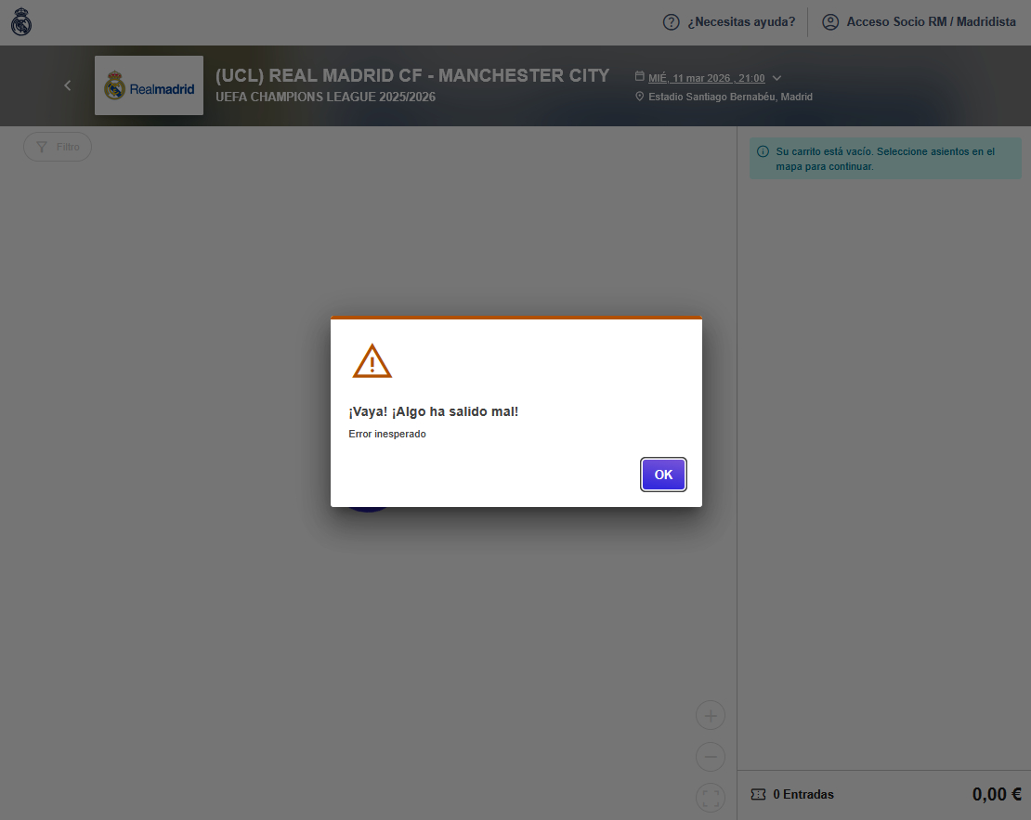This screenshot has height=820, width=1031.
Task: Click the fit-to-screen map icon
Action: 711,798
